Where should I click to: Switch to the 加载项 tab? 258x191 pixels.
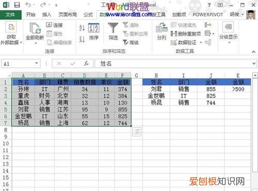tap(179, 14)
